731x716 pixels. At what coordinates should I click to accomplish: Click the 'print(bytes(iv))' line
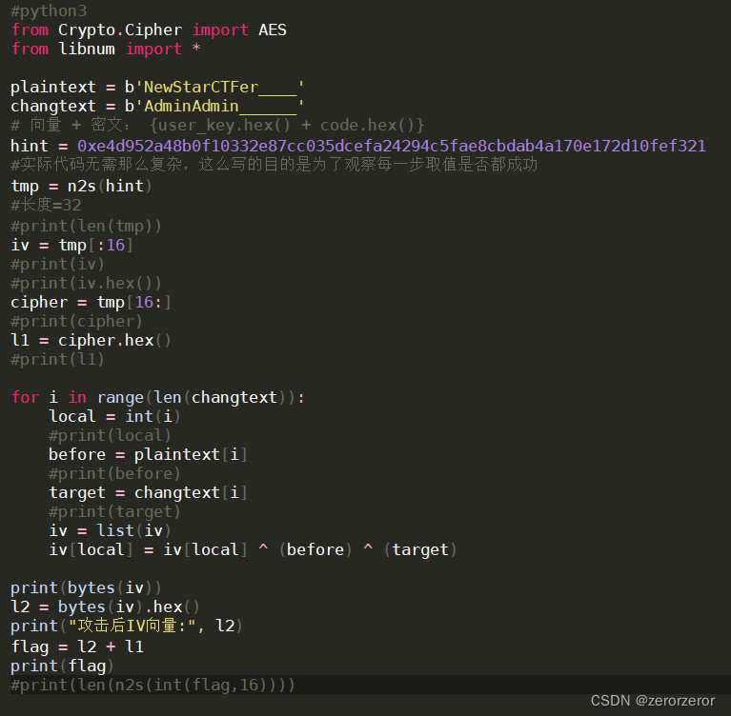(x=86, y=587)
